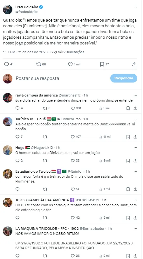This screenshot has height=259, width=143.
Task: Open the 65,1 mil Visualizações stats
Action: [67, 52]
